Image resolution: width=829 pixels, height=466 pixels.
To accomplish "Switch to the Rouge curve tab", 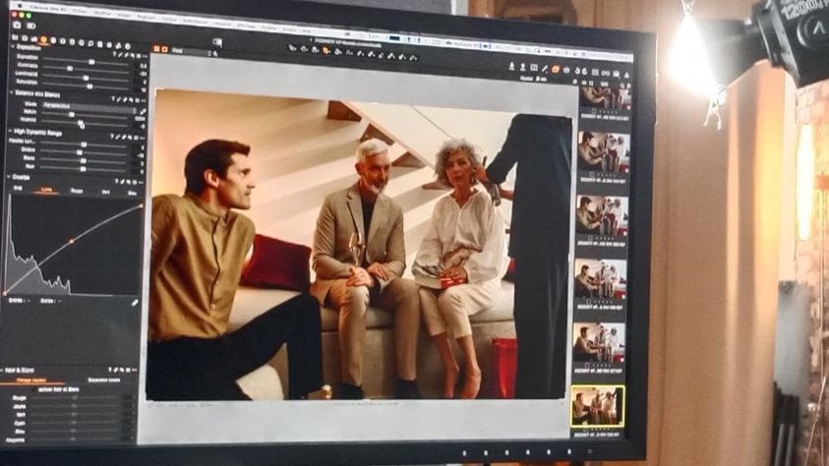I will 77,191.
